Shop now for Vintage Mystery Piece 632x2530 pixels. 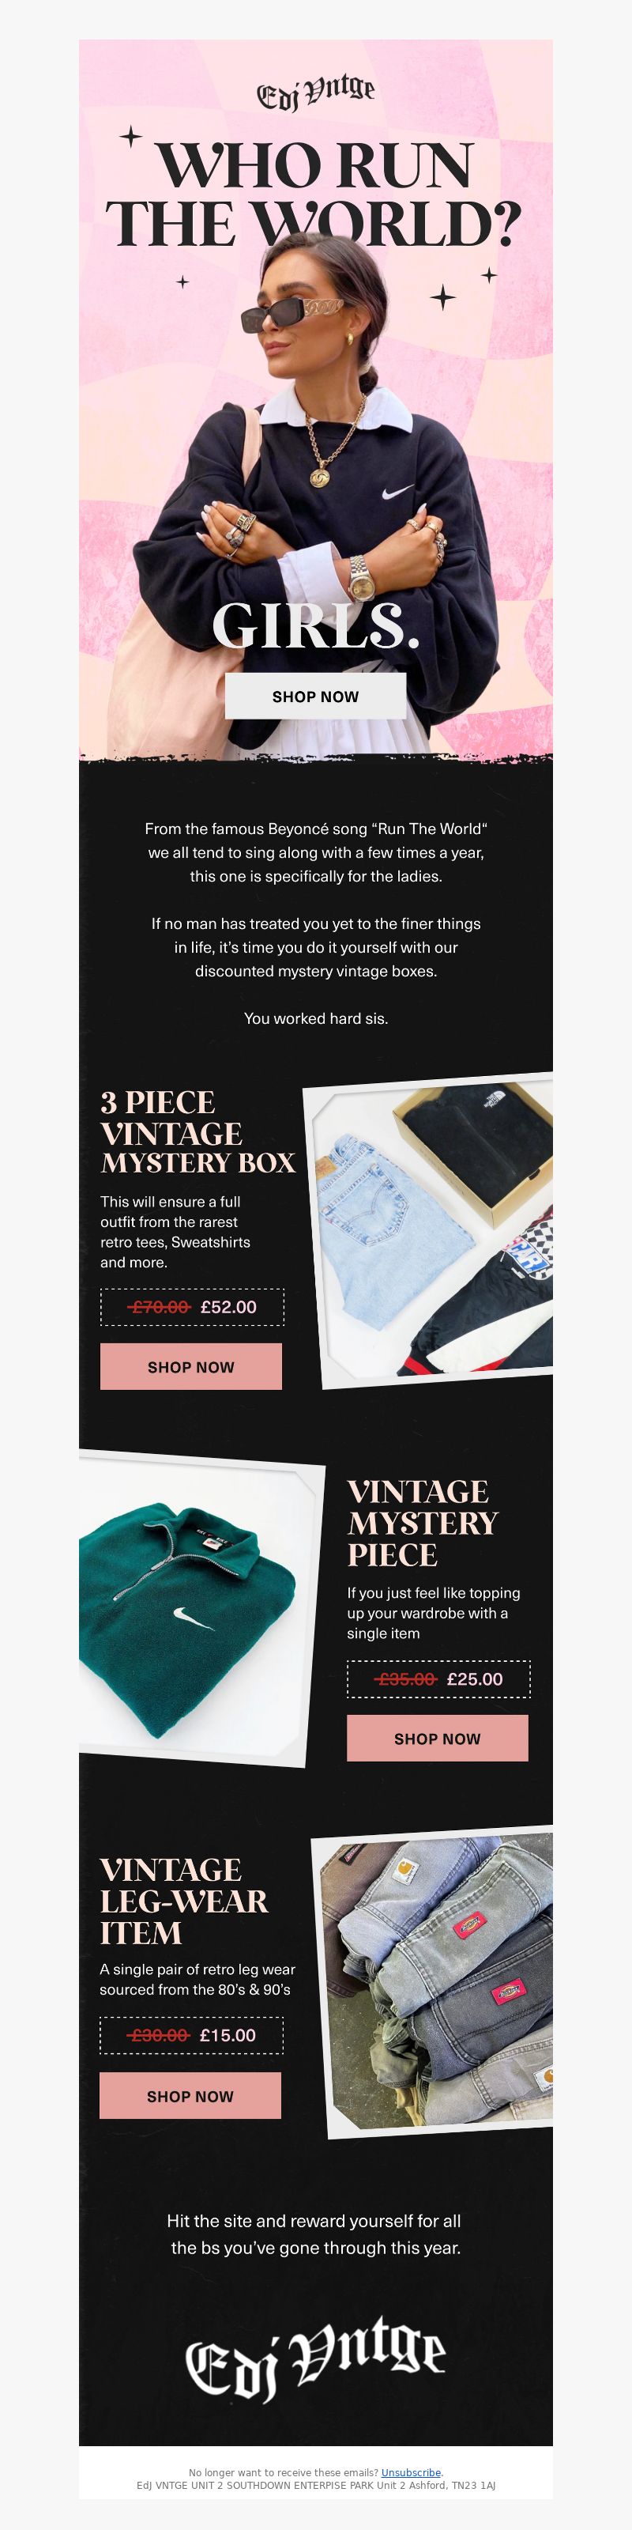(437, 1739)
